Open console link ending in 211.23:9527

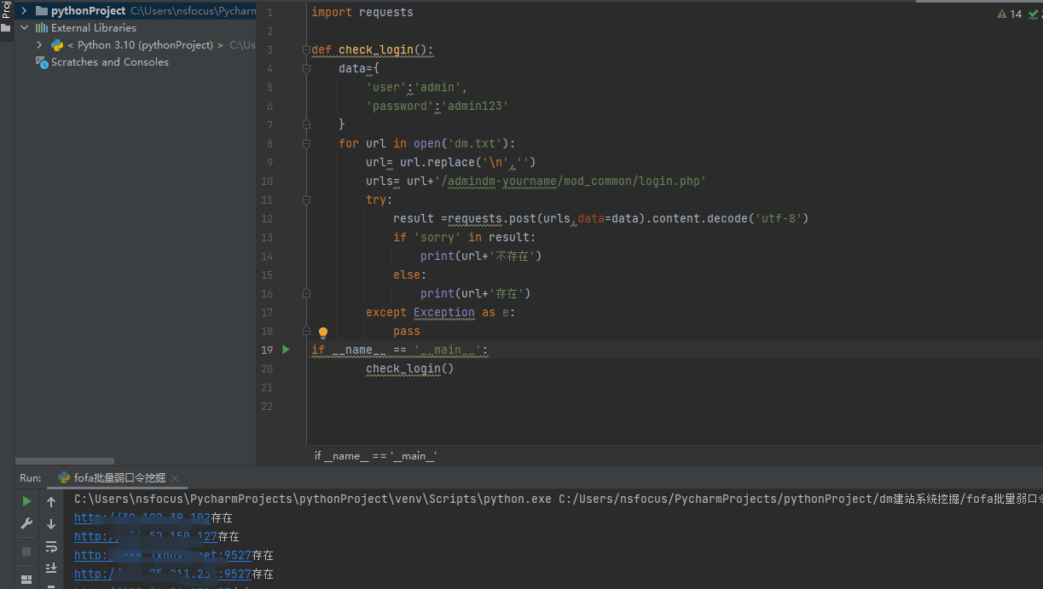tap(163, 575)
